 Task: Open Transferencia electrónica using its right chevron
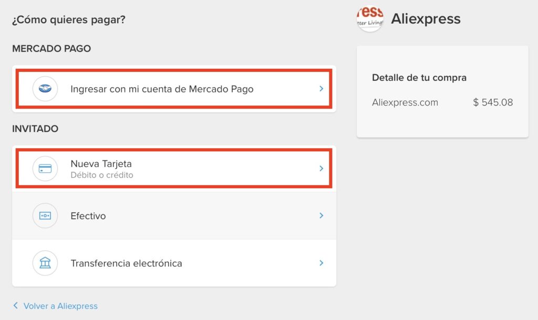click(x=322, y=263)
